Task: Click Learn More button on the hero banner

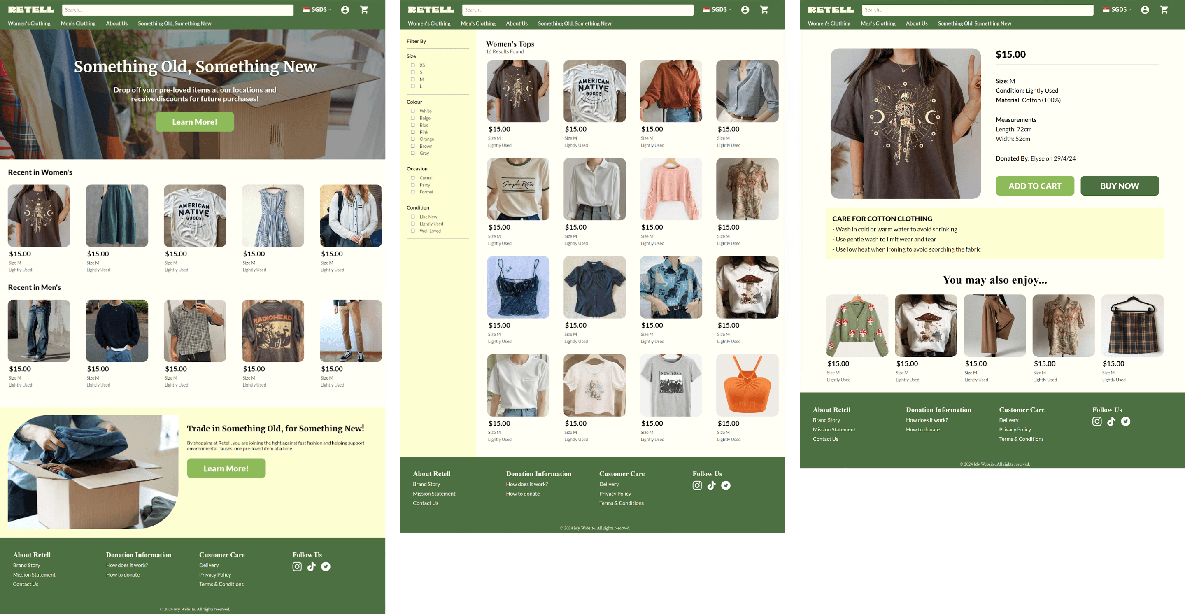Action: click(x=195, y=122)
